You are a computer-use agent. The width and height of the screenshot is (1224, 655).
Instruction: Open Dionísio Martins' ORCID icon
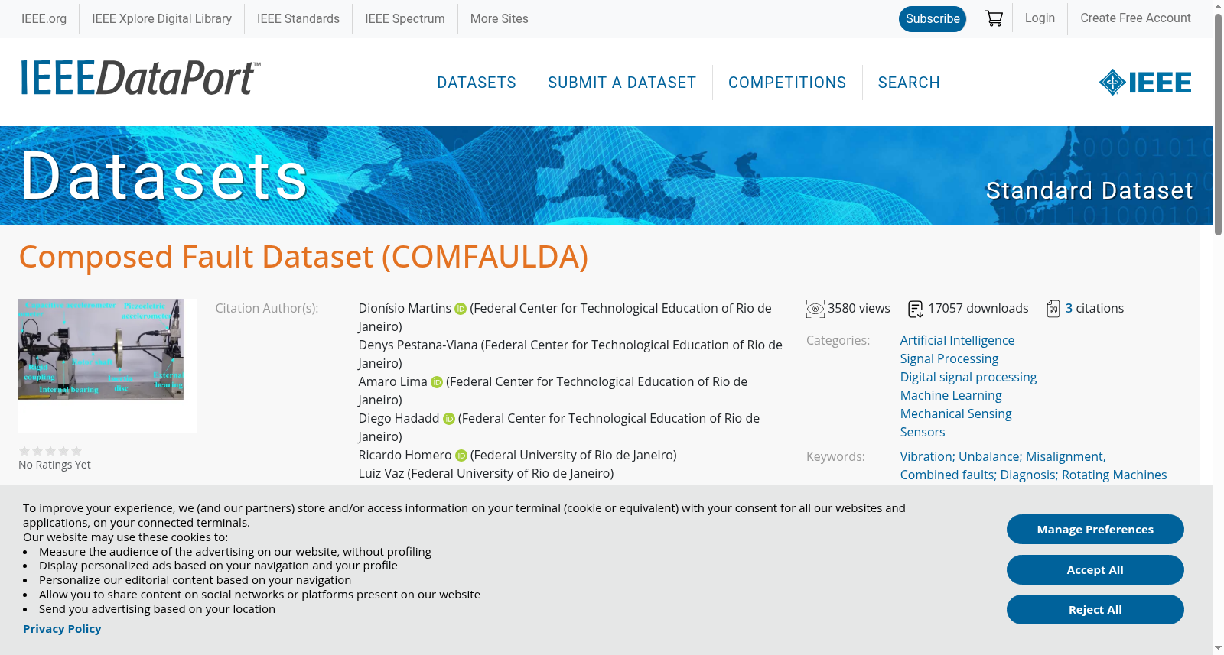click(x=461, y=309)
